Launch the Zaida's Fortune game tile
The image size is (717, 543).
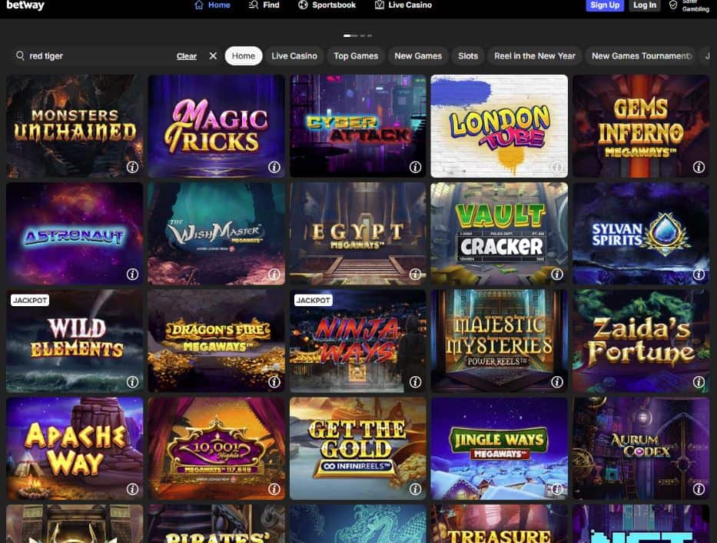pyautogui.click(x=641, y=341)
